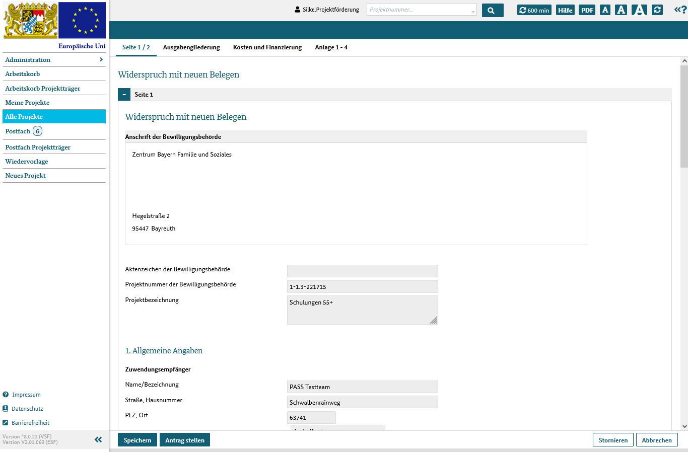Image resolution: width=688 pixels, height=452 pixels.
Task: Click the Projektnummer field with 1-1.3-221715
Action: tap(363, 286)
